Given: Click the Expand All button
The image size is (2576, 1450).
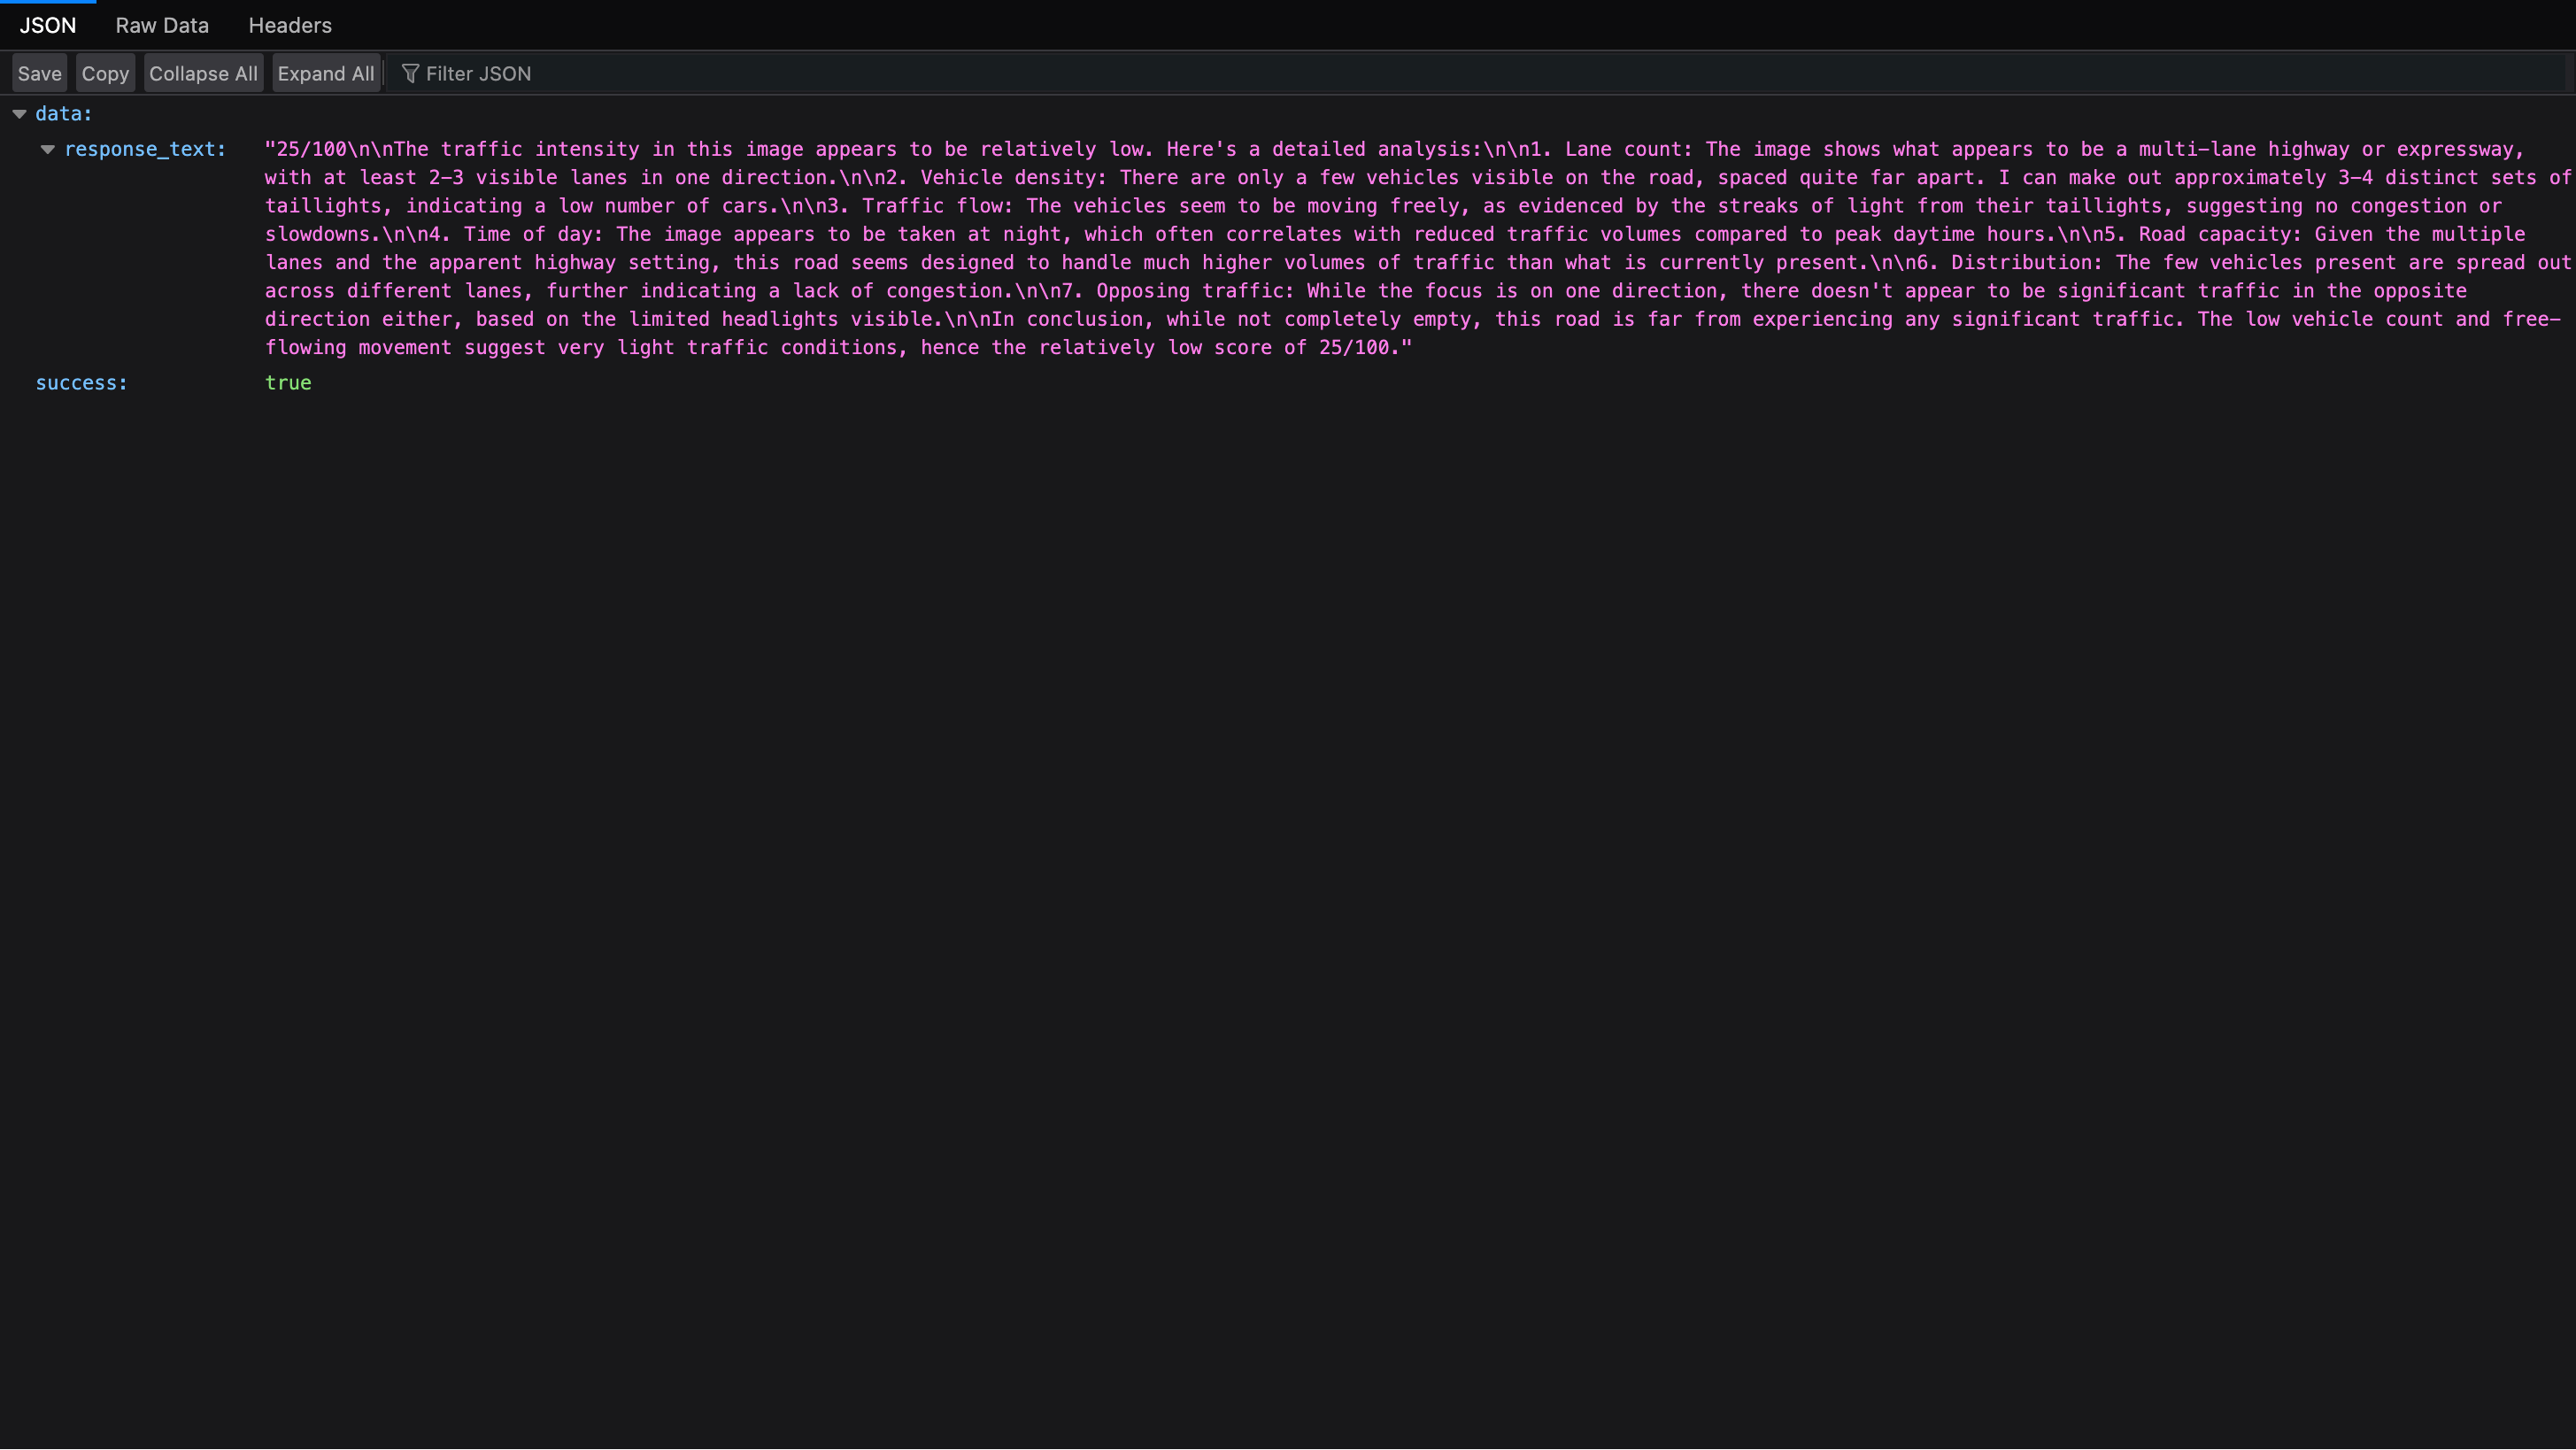Looking at the screenshot, I should (x=325, y=73).
